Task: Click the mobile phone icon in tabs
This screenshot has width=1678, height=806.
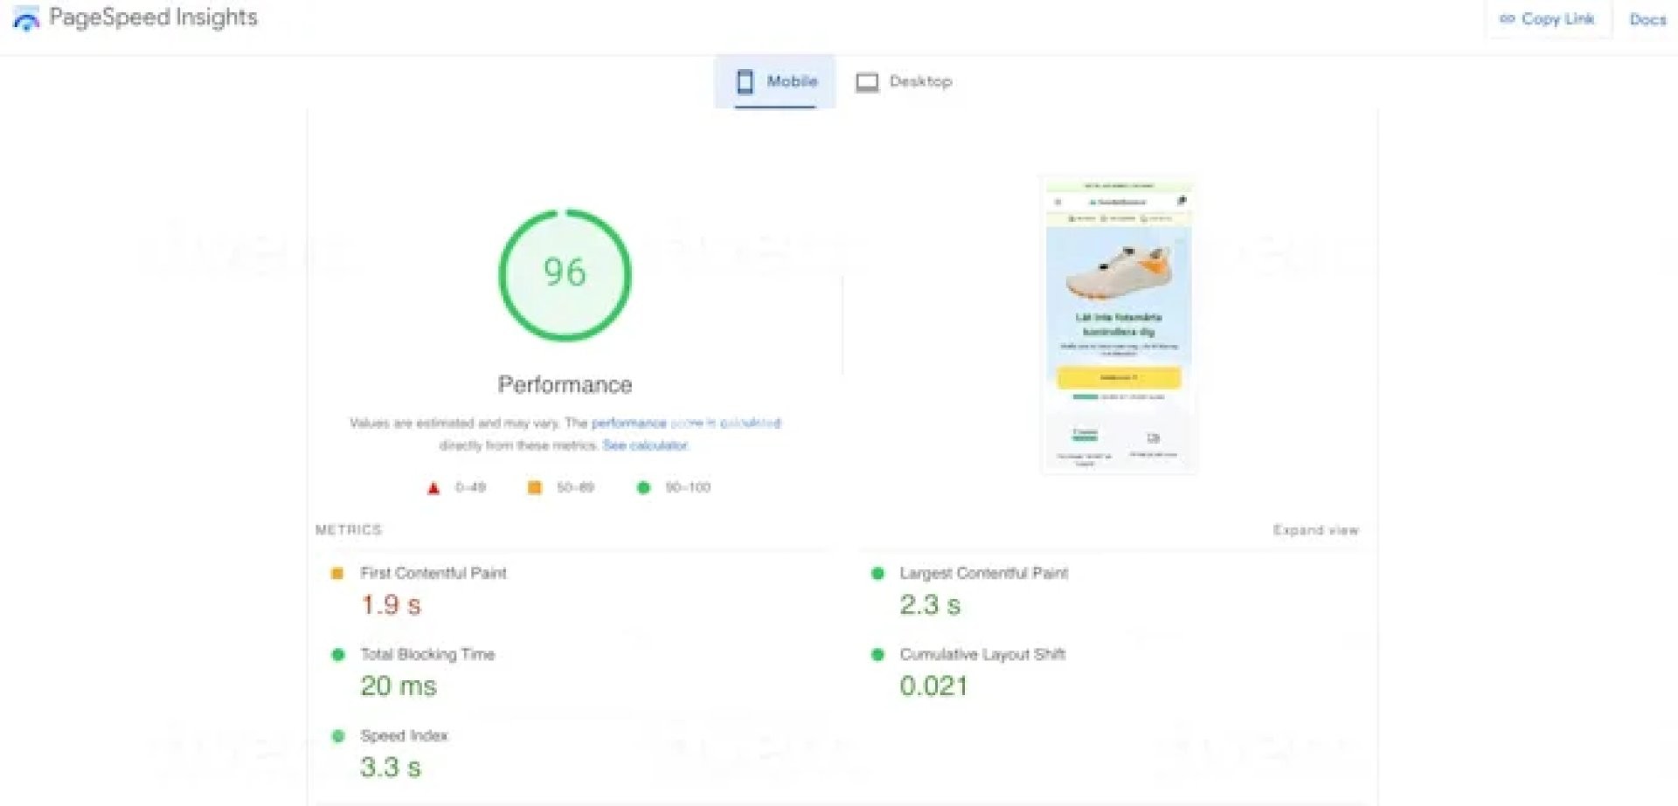Action: click(745, 81)
